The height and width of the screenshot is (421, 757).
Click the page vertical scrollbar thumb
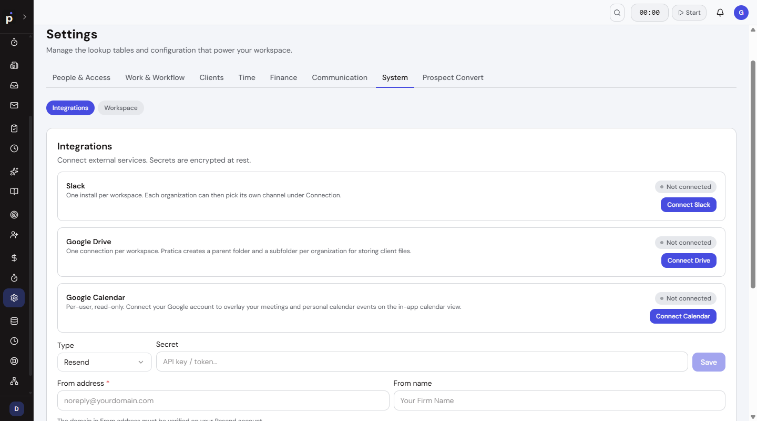tap(753, 174)
